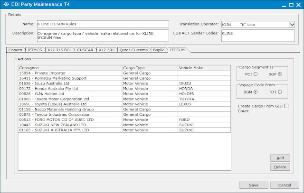Click the snowflake app icon in title bar
Viewport: 304px width, 193px height.
click(x=6, y=4)
